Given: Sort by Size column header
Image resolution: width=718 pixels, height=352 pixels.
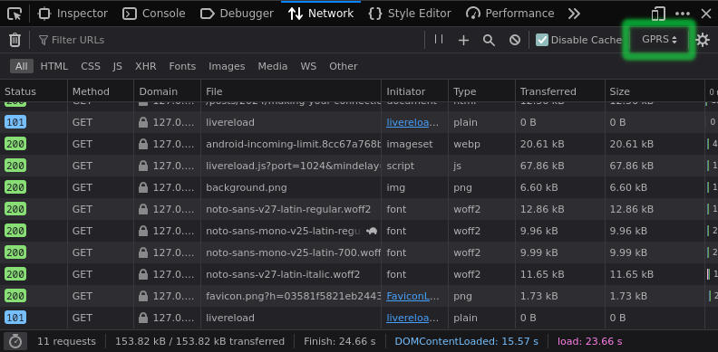Looking at the screenshot, I should pos(655,91).
